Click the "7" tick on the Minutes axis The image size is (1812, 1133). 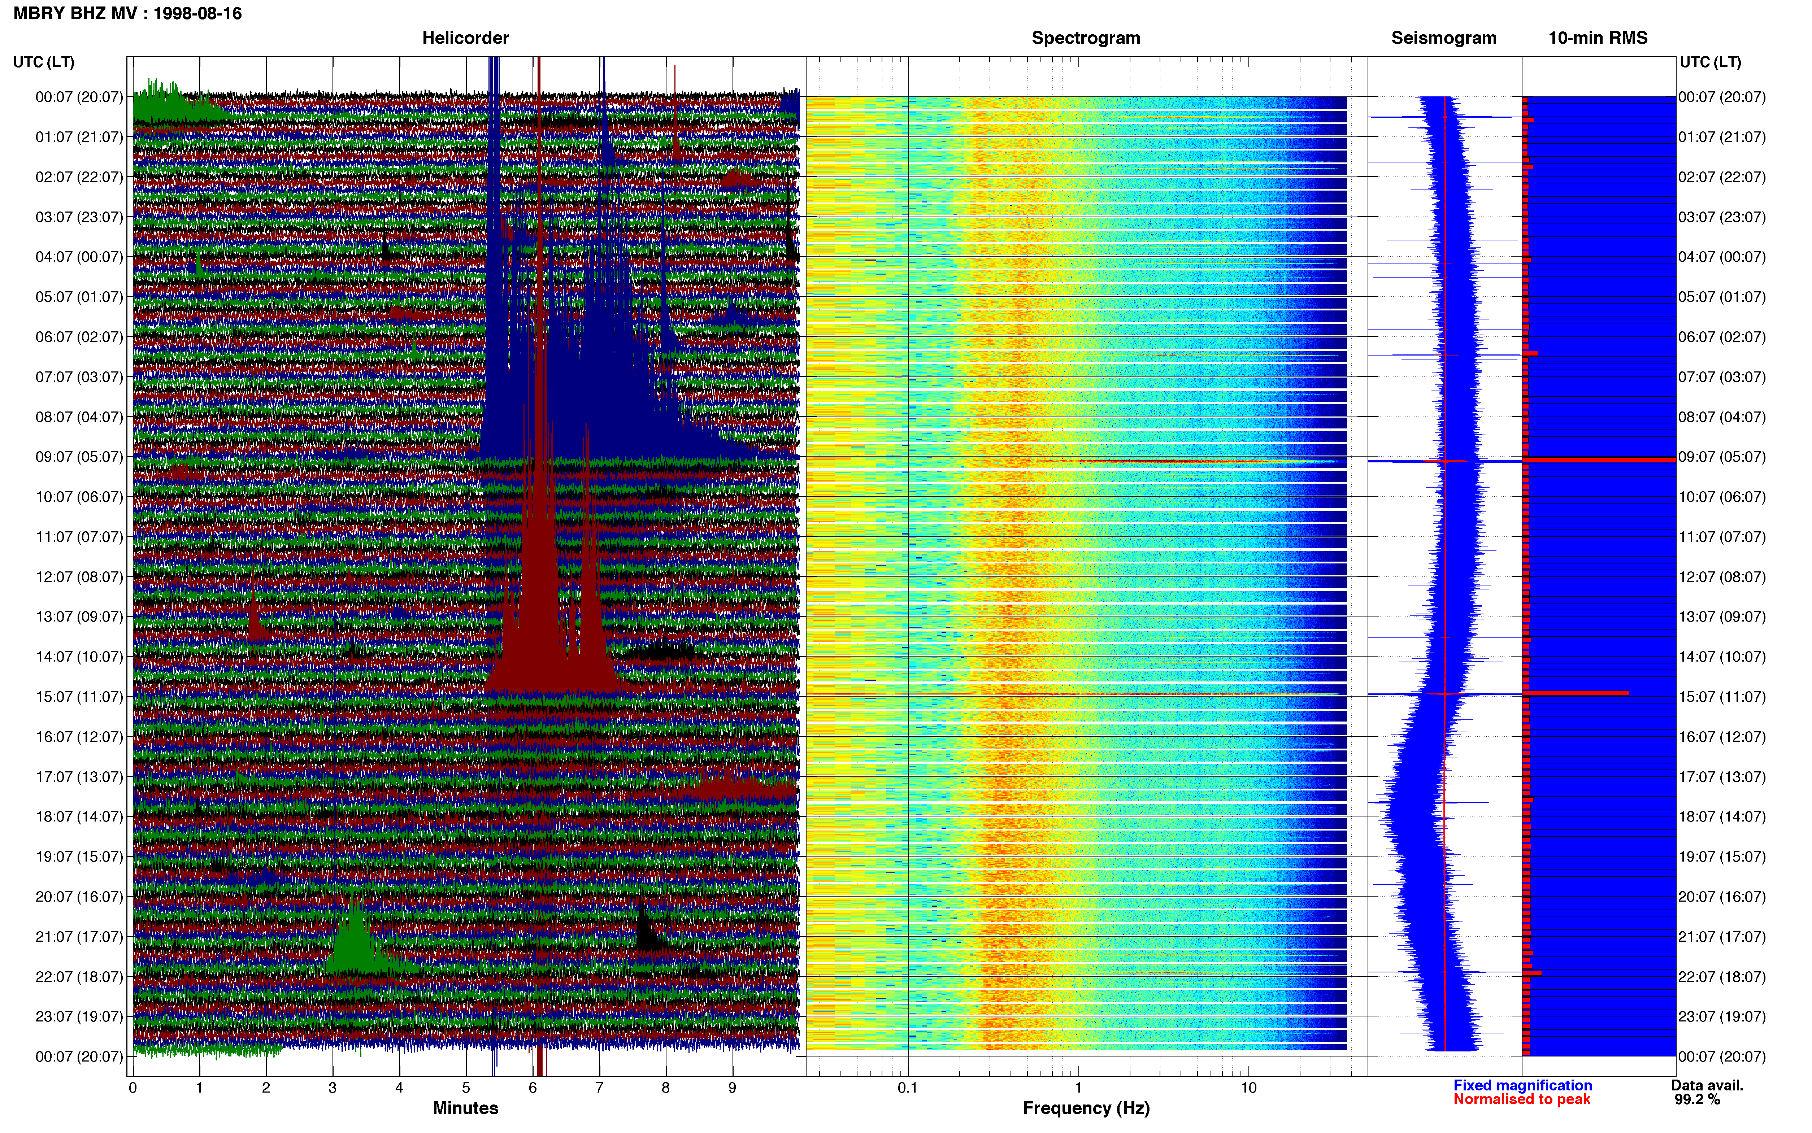point(600,1088)
